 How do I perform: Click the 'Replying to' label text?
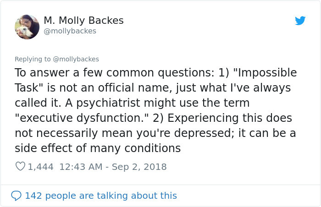tap(33, 59)
